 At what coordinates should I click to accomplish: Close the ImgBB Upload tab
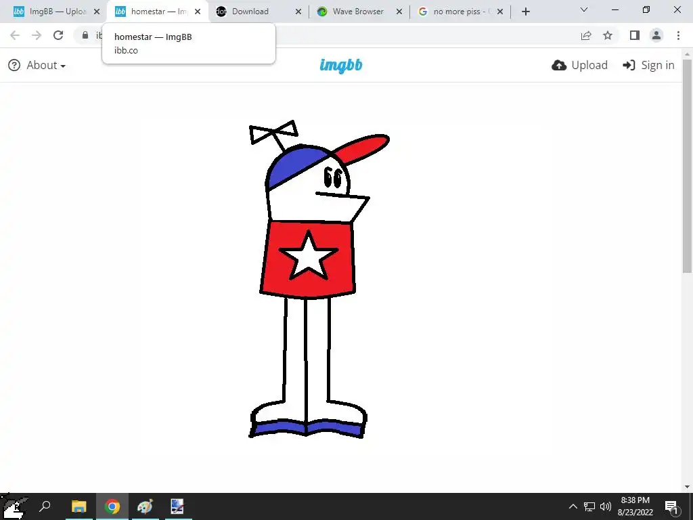[97, 12]
